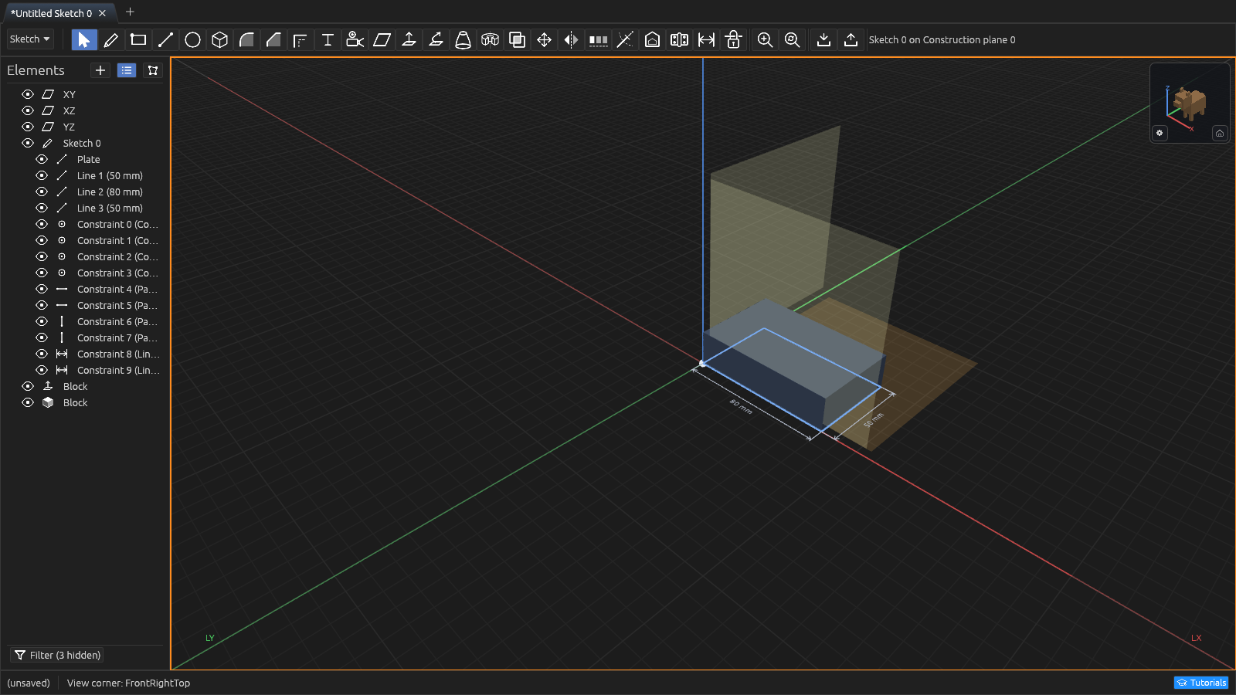Select the loft cone-shaped tool
Image resolution: width=1236 pixels, height=695 pixels.
tap(463, 39)
